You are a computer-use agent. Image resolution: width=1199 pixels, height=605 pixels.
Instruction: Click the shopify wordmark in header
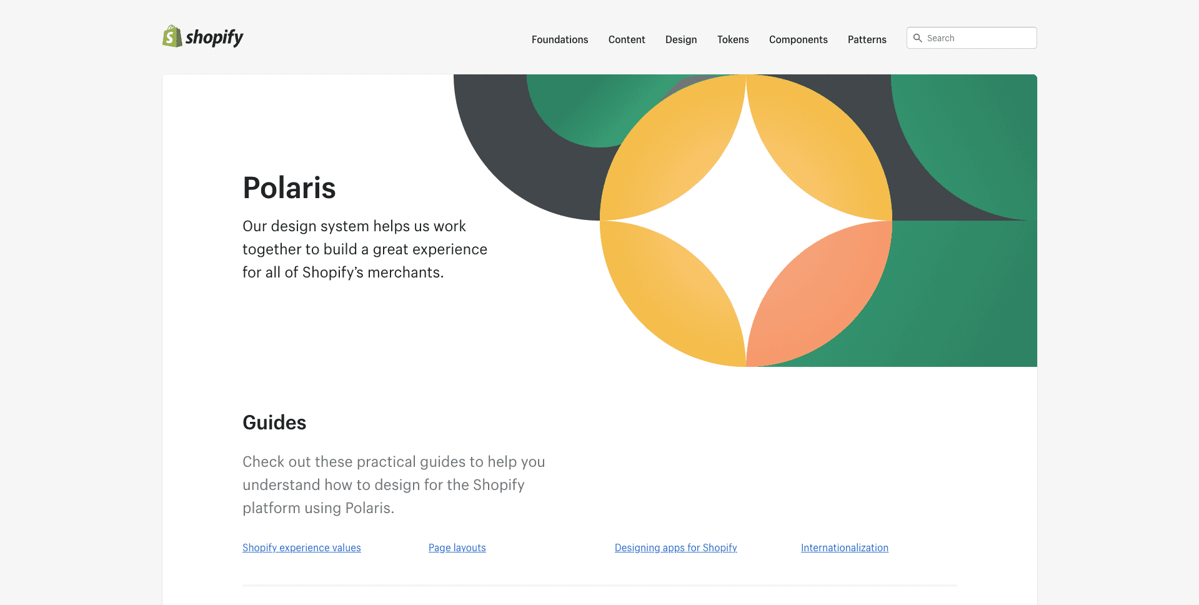(x=214, y=37)
